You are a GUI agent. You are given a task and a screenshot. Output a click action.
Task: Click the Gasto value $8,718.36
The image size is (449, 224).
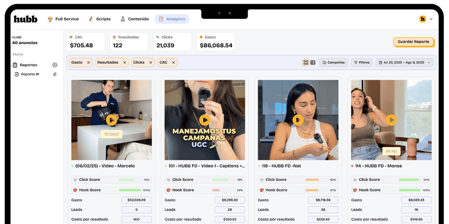click(x=323, y=200)
